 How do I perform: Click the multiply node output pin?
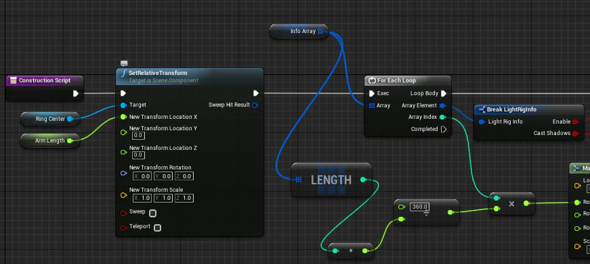click(526, 203)
